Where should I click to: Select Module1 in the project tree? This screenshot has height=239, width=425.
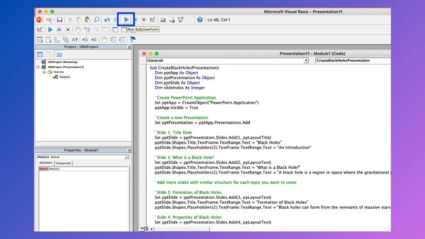tap(65, 77)
